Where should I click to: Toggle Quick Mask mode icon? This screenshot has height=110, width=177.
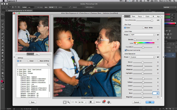3,86
